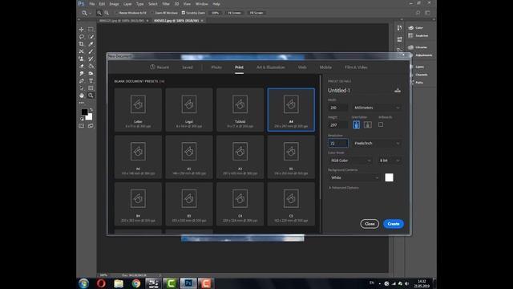Screen dimensions: 513x289
Task: Switch to the Saved tab
Action: [x=188, y=67]
